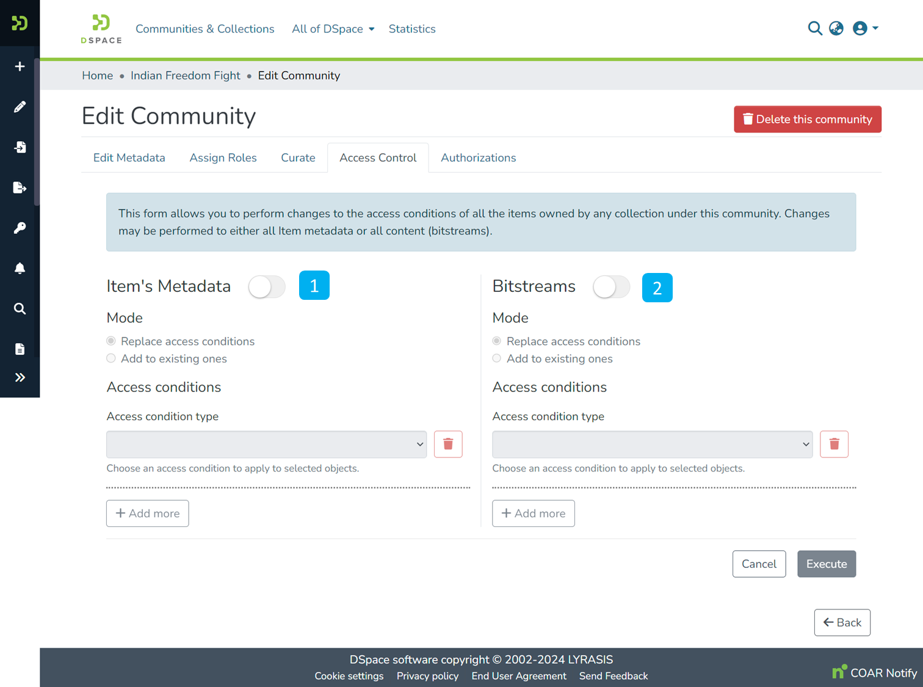Expand the All of DSpace navigation dropdown
923x687 pixels.
tap(333, 29)
